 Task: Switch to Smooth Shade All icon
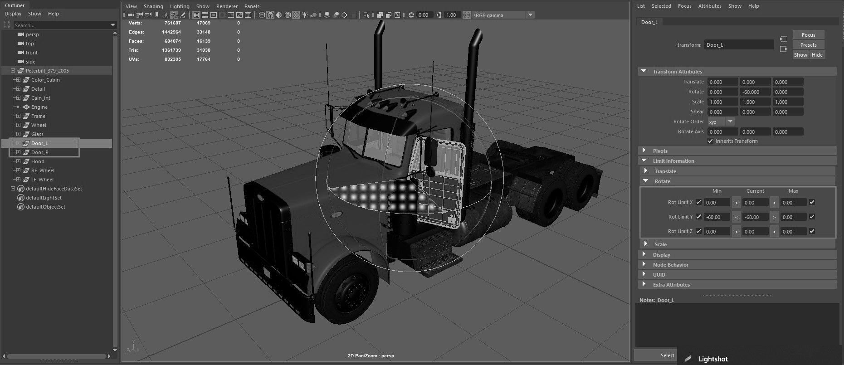click(270, 15)
